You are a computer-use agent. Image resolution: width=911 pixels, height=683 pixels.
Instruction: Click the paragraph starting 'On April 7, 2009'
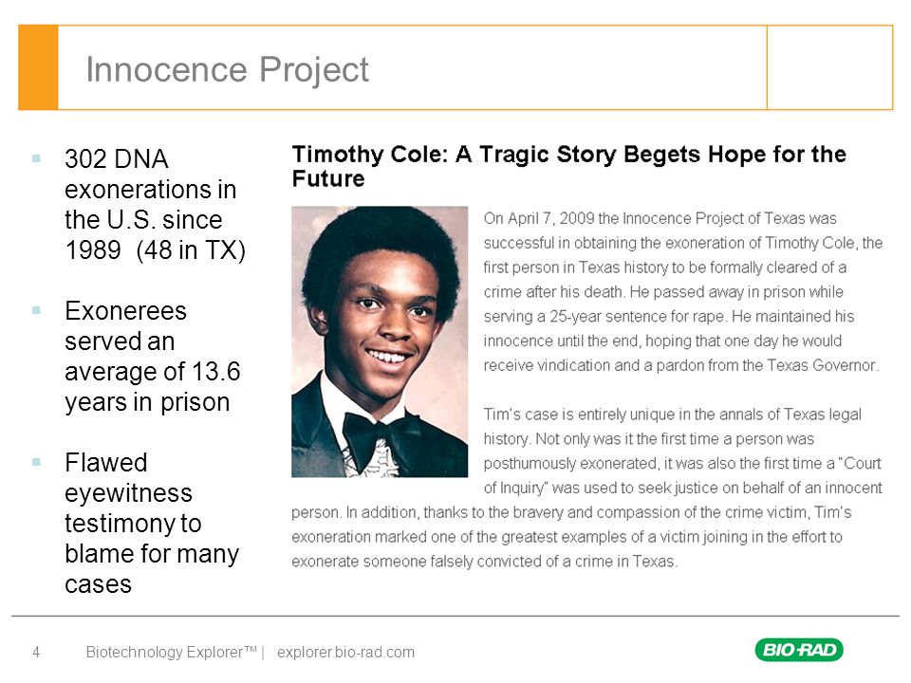pos(683,291)
